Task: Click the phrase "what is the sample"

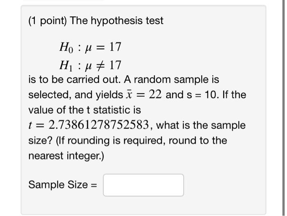Action: point(200,125)
